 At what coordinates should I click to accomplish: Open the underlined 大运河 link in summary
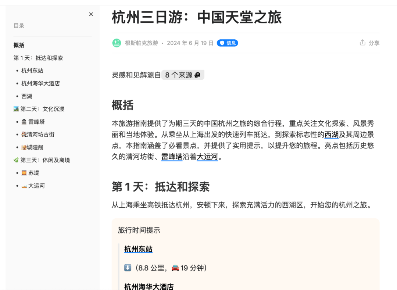coord(207,157)
